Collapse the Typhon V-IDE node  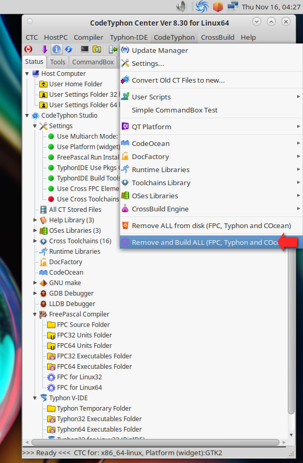click(35, 398)
